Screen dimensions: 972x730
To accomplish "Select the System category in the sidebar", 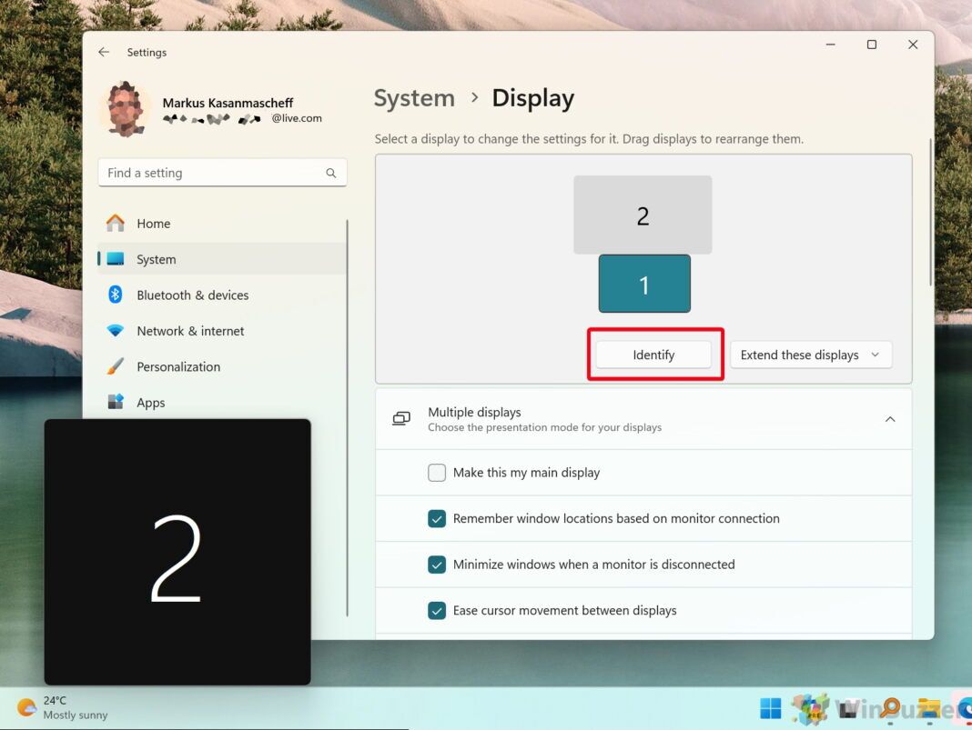I will pos(222,259).
